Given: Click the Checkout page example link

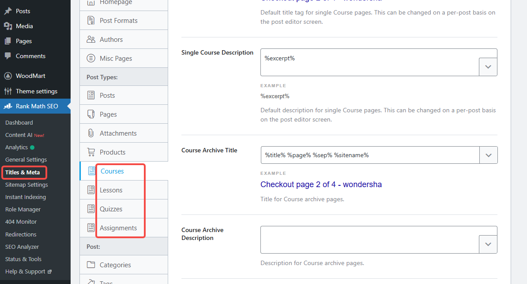Looking at the screenshot, I should [x=321, y=184].
